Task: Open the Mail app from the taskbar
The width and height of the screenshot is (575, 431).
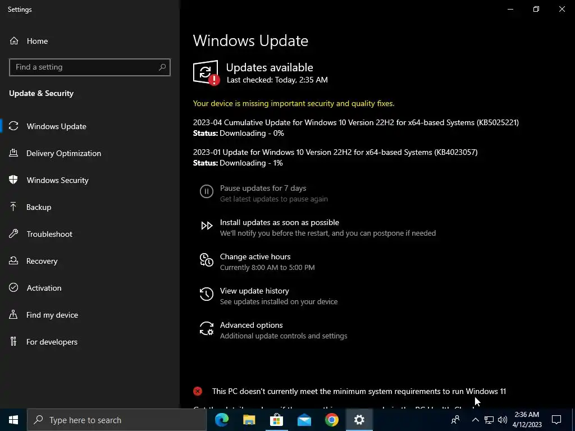Action: click(x=304, y=420)
